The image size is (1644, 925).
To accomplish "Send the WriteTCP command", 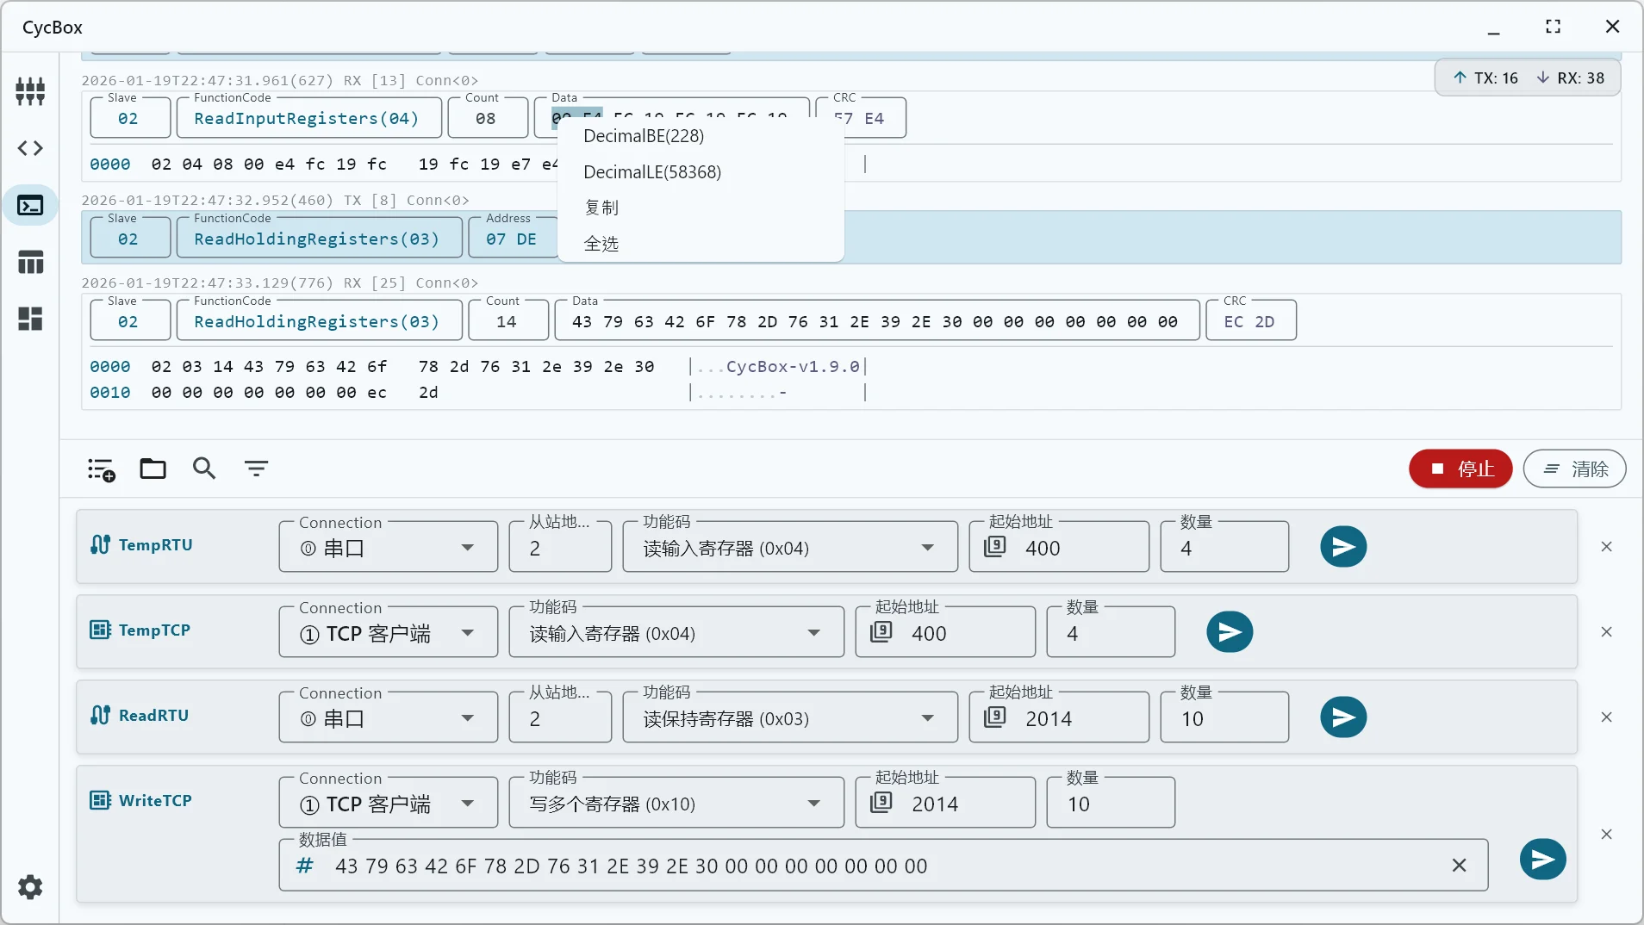I will click(x=1541, y=860).
